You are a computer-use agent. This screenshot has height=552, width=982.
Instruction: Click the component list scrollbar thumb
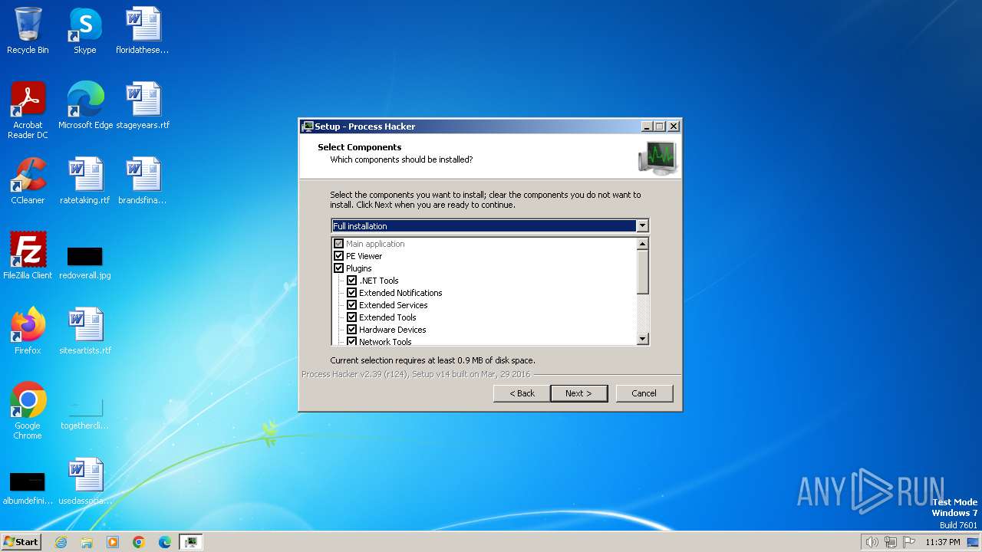[643, 272]
